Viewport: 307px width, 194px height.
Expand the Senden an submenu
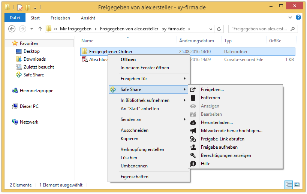click(x=185, y=119)
